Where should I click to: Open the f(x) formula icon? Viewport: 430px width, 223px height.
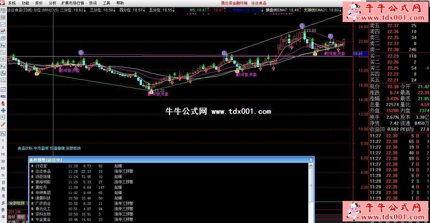click(x=3, y=73)
